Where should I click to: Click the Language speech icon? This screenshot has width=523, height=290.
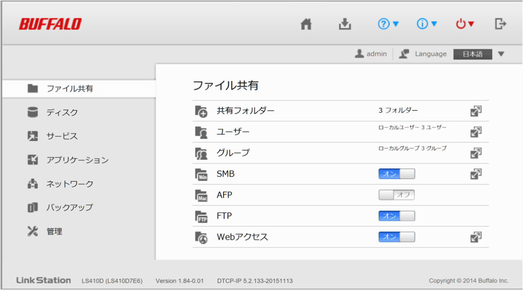click(x=404, y=54)
